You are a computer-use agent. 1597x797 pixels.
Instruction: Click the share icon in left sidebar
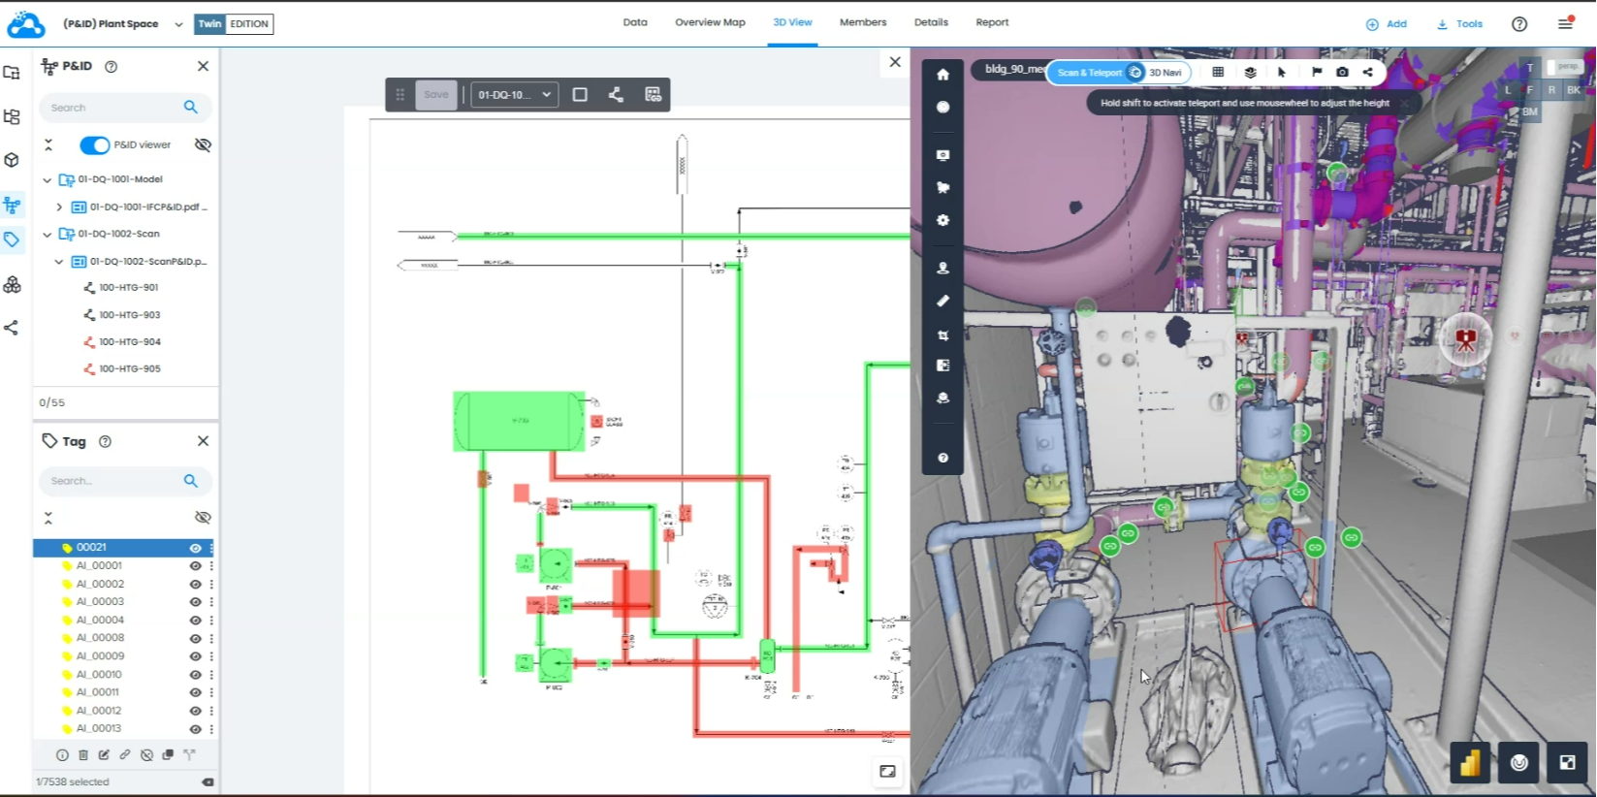click(x=12, y=328)
